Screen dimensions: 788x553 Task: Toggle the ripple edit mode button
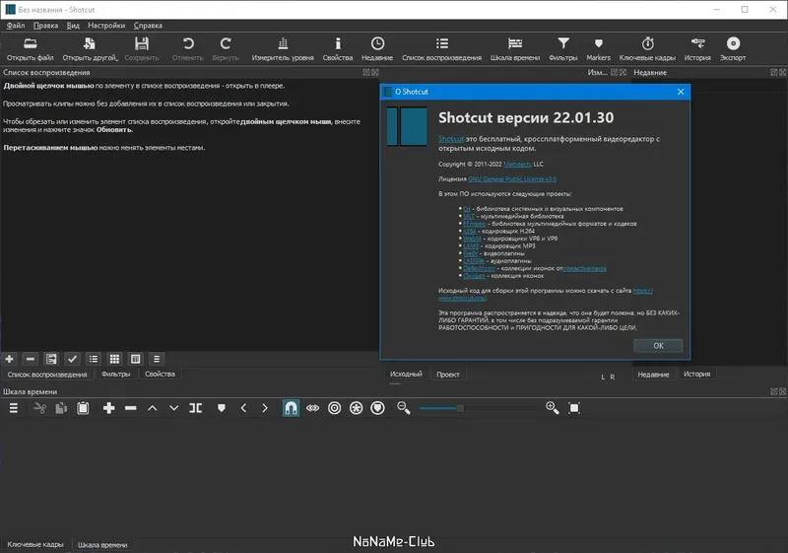(x=334, y=408)
